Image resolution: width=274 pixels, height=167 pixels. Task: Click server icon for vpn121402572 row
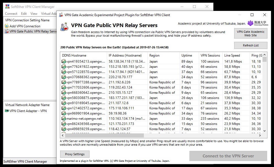click(64, 108)
